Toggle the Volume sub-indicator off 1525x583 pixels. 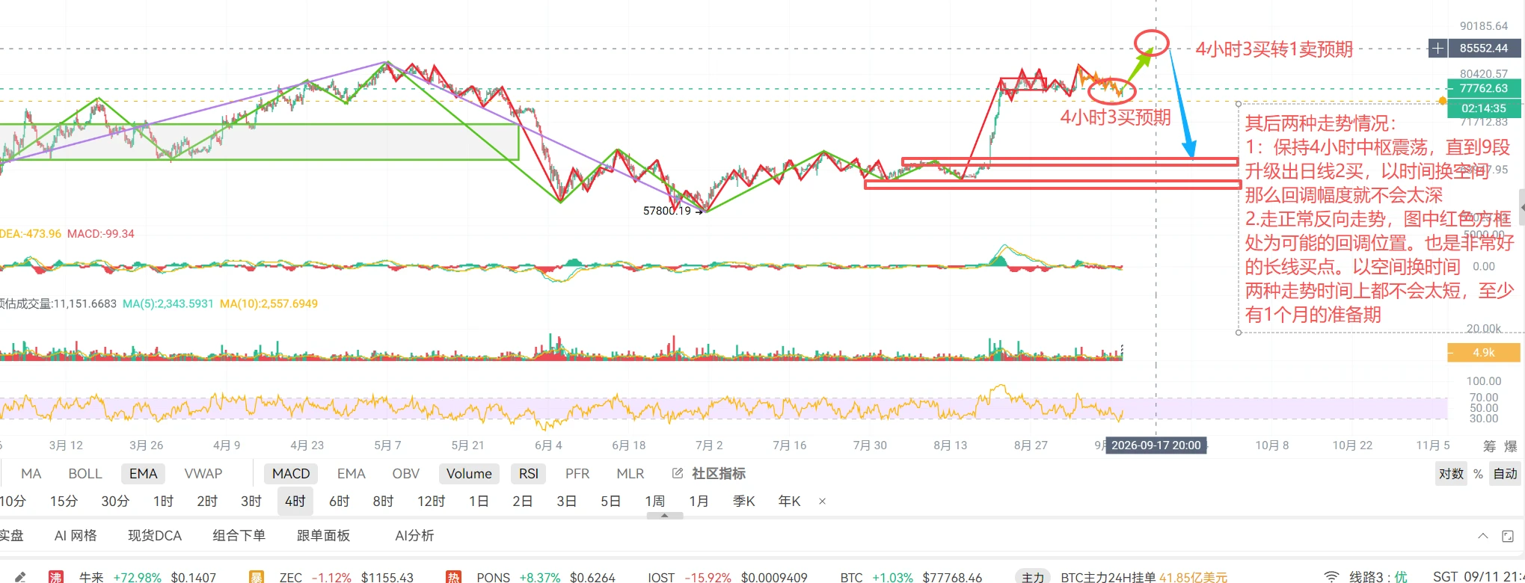click(469, 474)
